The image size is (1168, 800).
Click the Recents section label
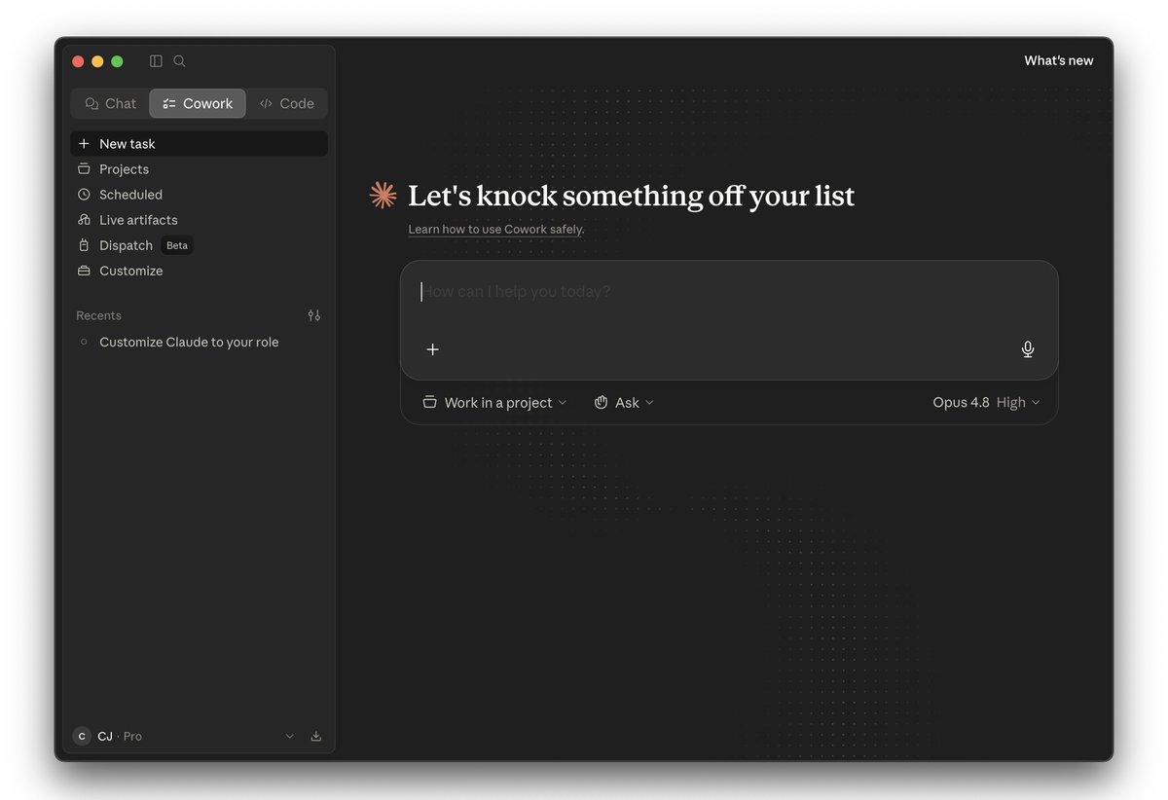(x=98, y=315)
